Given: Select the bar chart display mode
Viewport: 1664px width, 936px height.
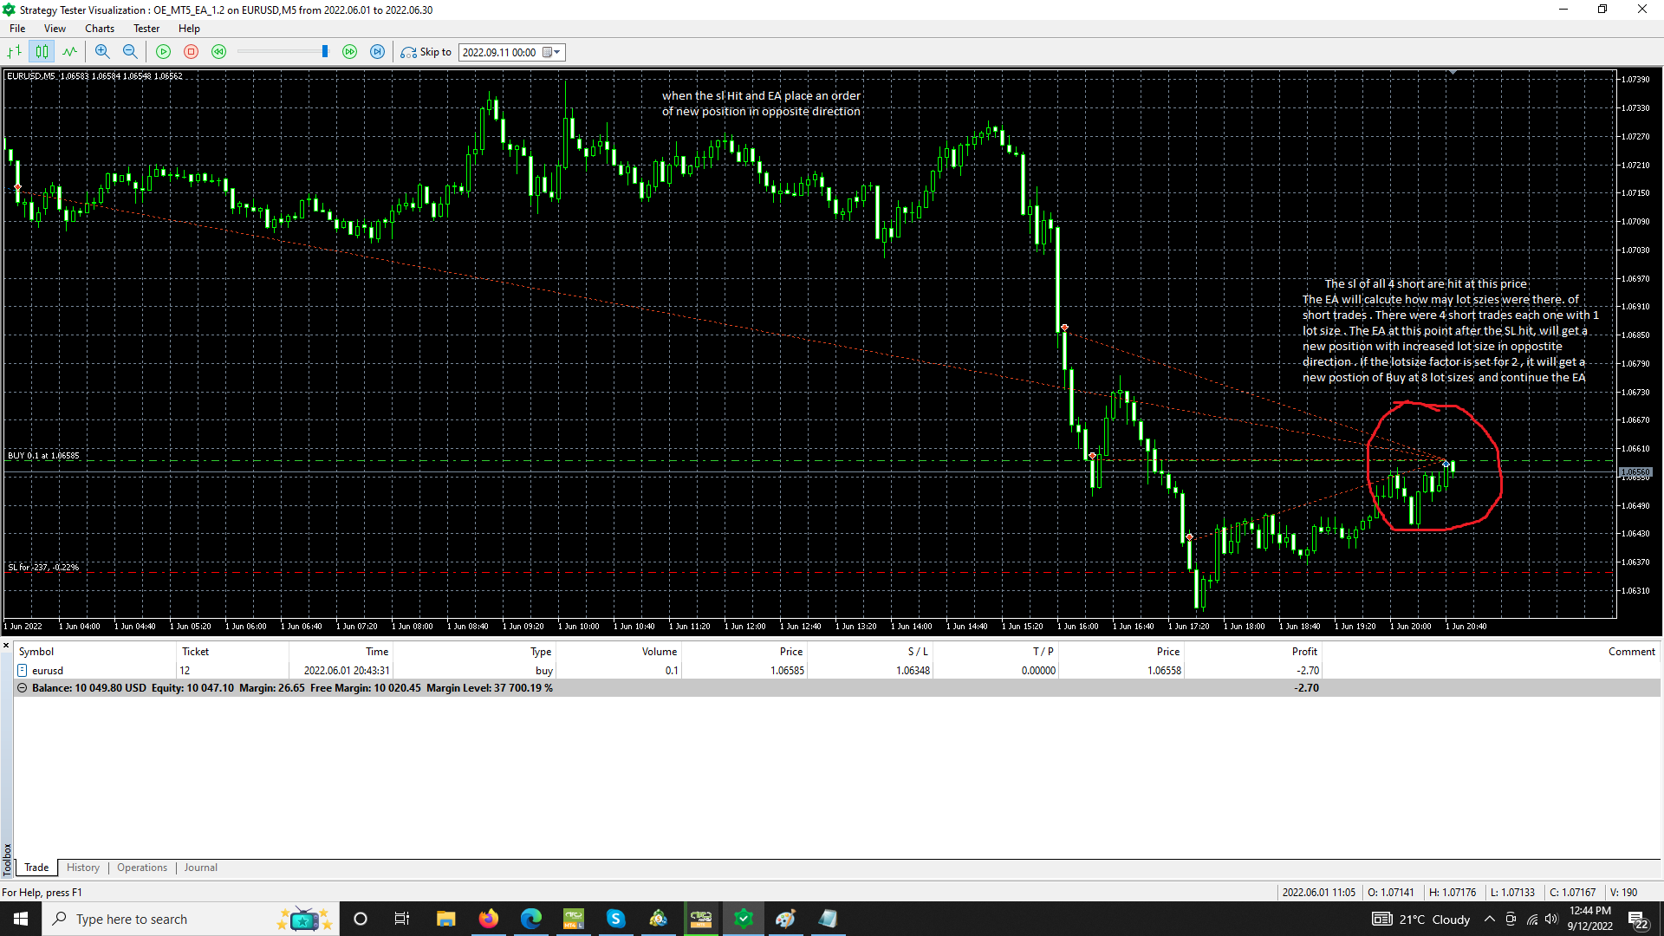Looking at the screenshot, I should click(x=14, y=51).
